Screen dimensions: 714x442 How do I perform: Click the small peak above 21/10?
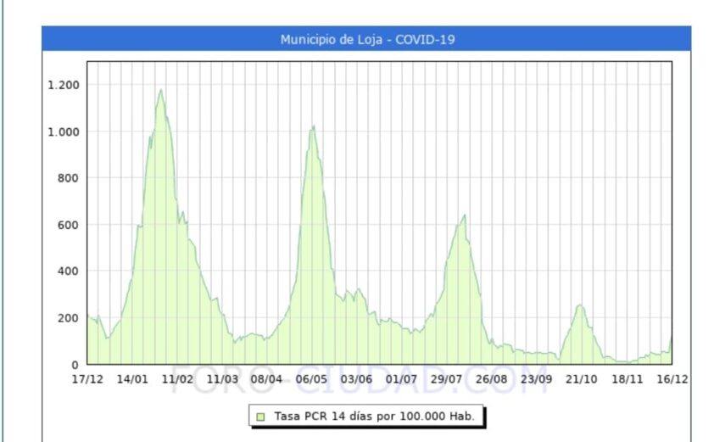tap(581, 305)
